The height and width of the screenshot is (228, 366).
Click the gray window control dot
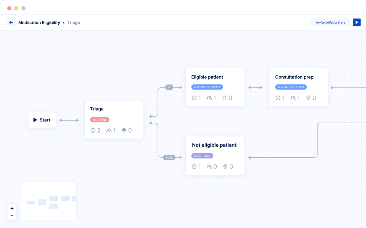[23, 8]
